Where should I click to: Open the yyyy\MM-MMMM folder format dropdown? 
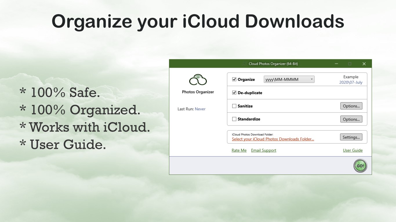point(289,79)
